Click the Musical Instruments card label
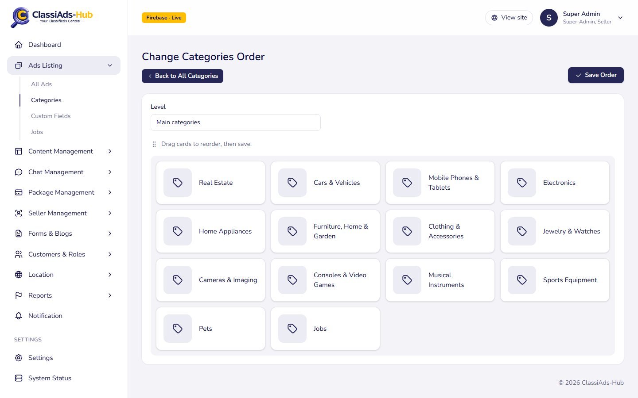Screen dimensions: 638x398 click(446, 280)
